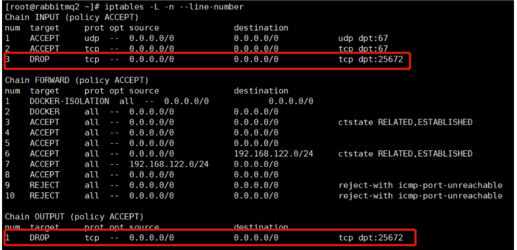Click source 192.168.122.0/24 in FORWARD rule 7
The image size is (517, 250).
pyautogui.click(x=169, y=164)
